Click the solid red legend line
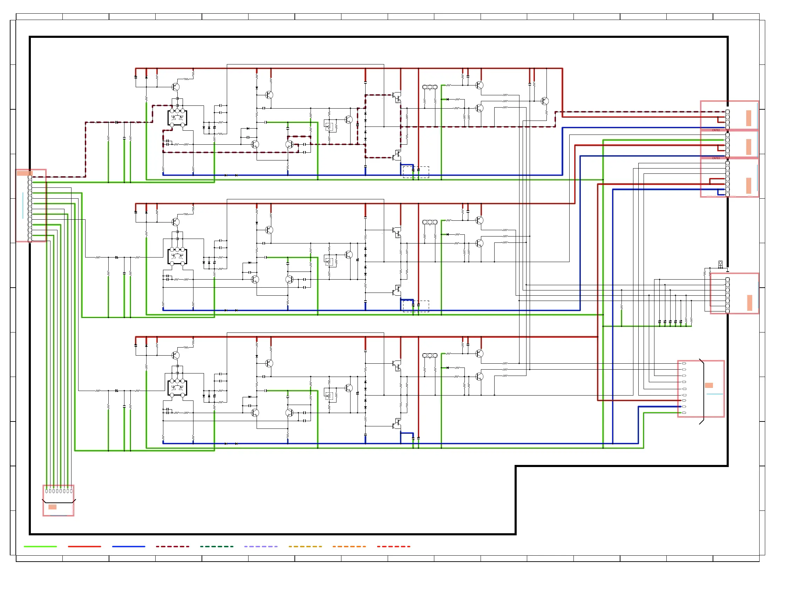 coord(84,547)
